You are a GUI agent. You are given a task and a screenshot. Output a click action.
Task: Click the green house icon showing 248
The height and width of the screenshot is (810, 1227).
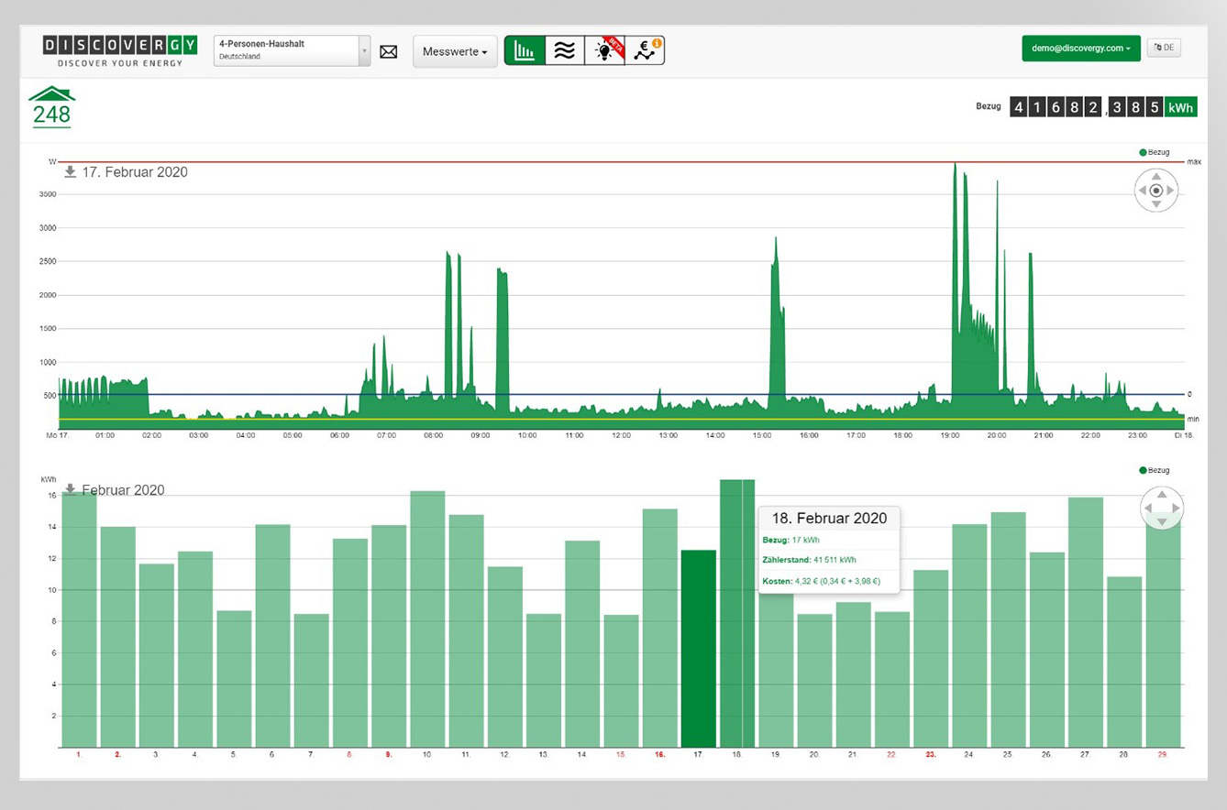click(52, 105)
